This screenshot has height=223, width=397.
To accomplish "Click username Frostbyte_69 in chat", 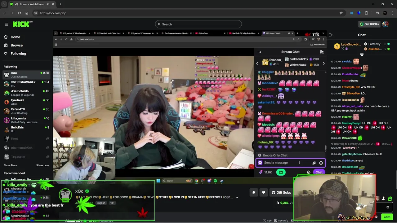I will point(350,87).
